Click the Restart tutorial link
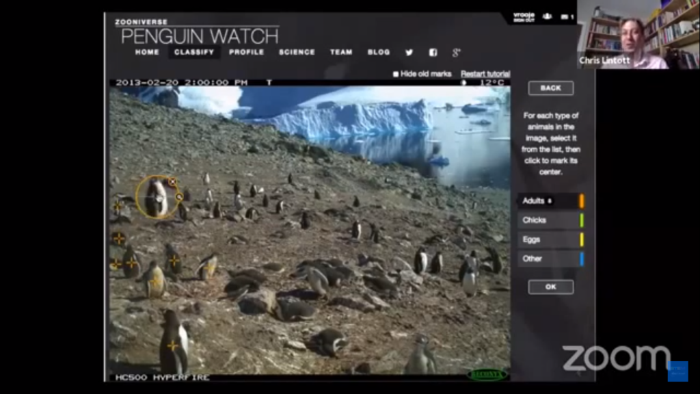 tap(485, 74)
